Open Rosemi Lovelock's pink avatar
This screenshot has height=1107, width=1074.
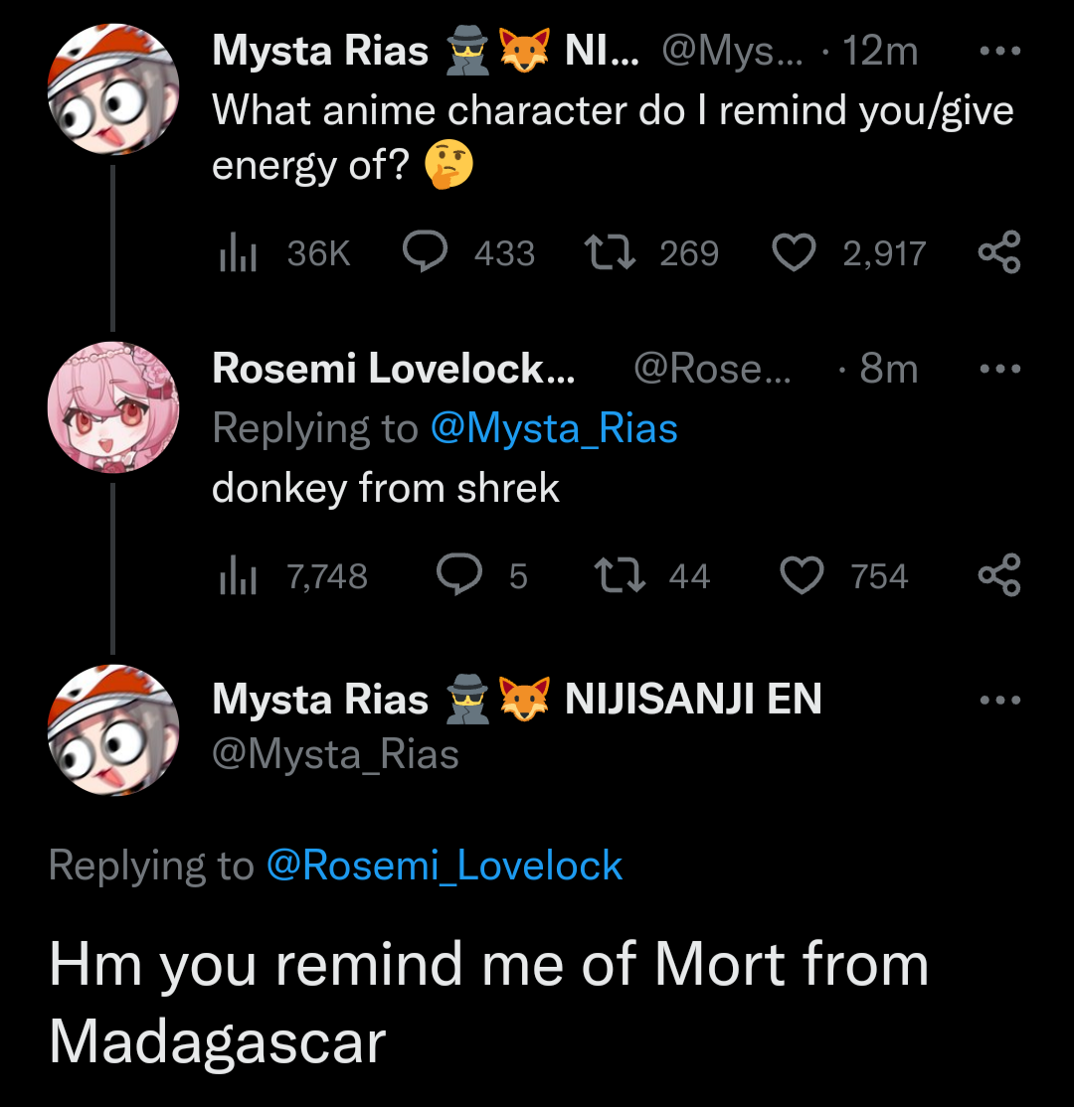pos(112,406)
